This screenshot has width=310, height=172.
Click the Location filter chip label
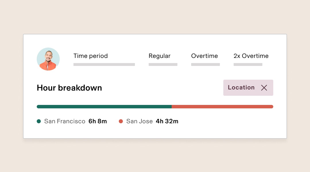[241, 87]
